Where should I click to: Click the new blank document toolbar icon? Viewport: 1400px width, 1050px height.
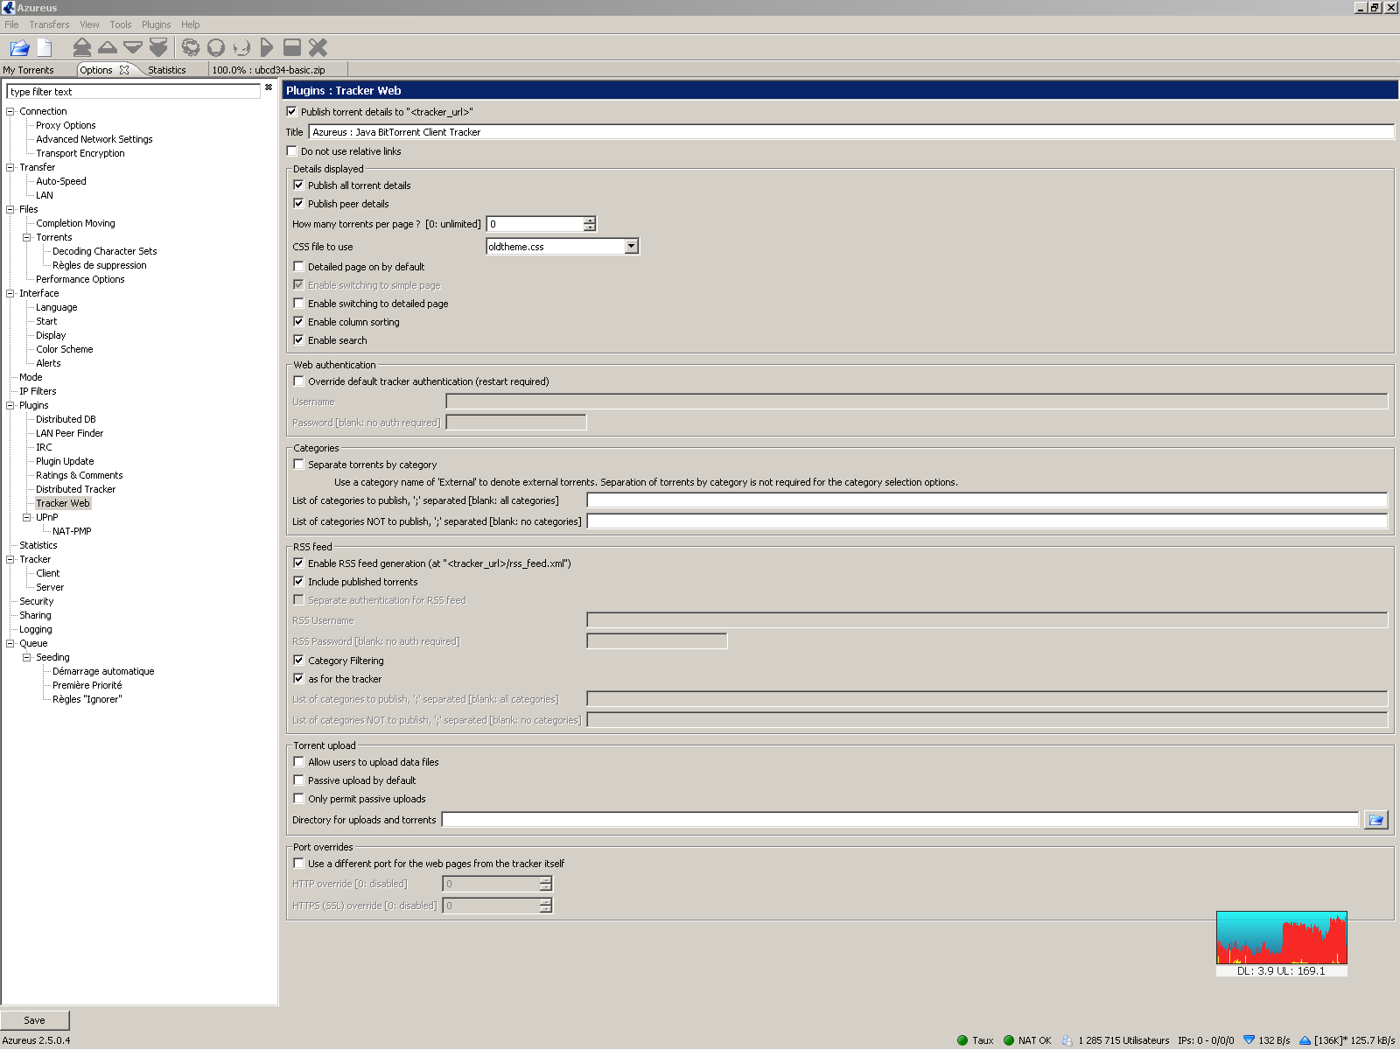click(45, 48)
